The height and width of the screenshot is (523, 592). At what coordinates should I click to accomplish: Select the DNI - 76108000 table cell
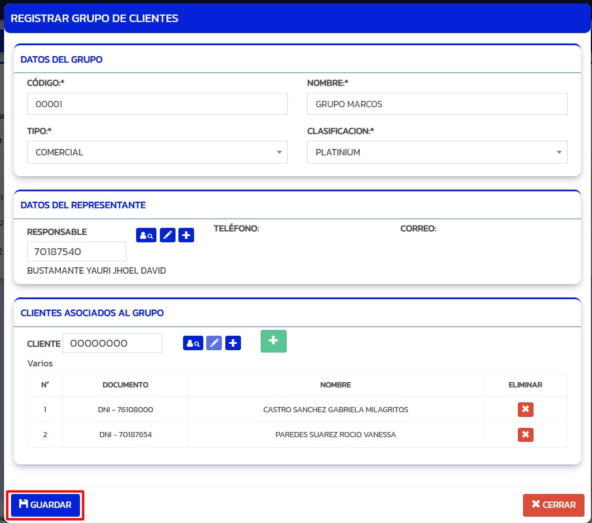(125, 410)
